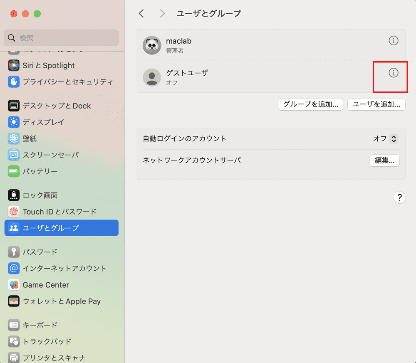The width and height of the screenshot is (416, 363).
Task: Close the window with red button
Action: pos(14,14)
